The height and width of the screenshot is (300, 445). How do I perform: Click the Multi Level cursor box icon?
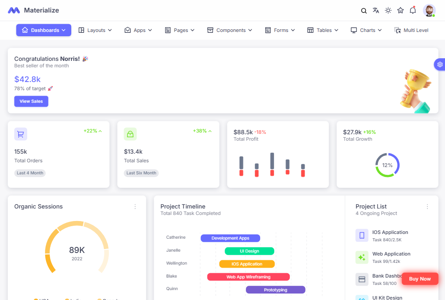pyautogui.click(x=397, y=30)
